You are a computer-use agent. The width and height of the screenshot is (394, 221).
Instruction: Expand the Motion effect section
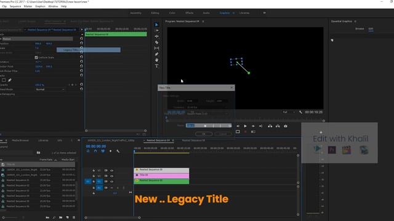click(1, 39)
